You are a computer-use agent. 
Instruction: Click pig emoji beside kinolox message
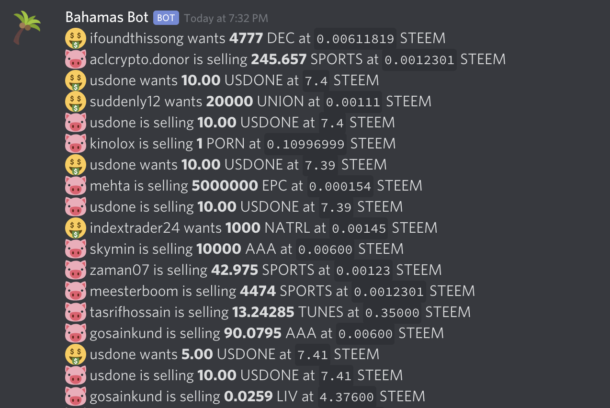(75, 144)
